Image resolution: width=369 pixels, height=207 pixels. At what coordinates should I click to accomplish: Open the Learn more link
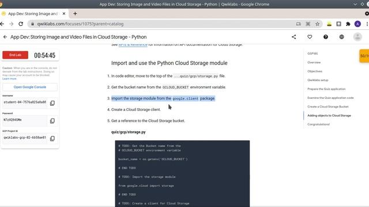coord(9,79)
